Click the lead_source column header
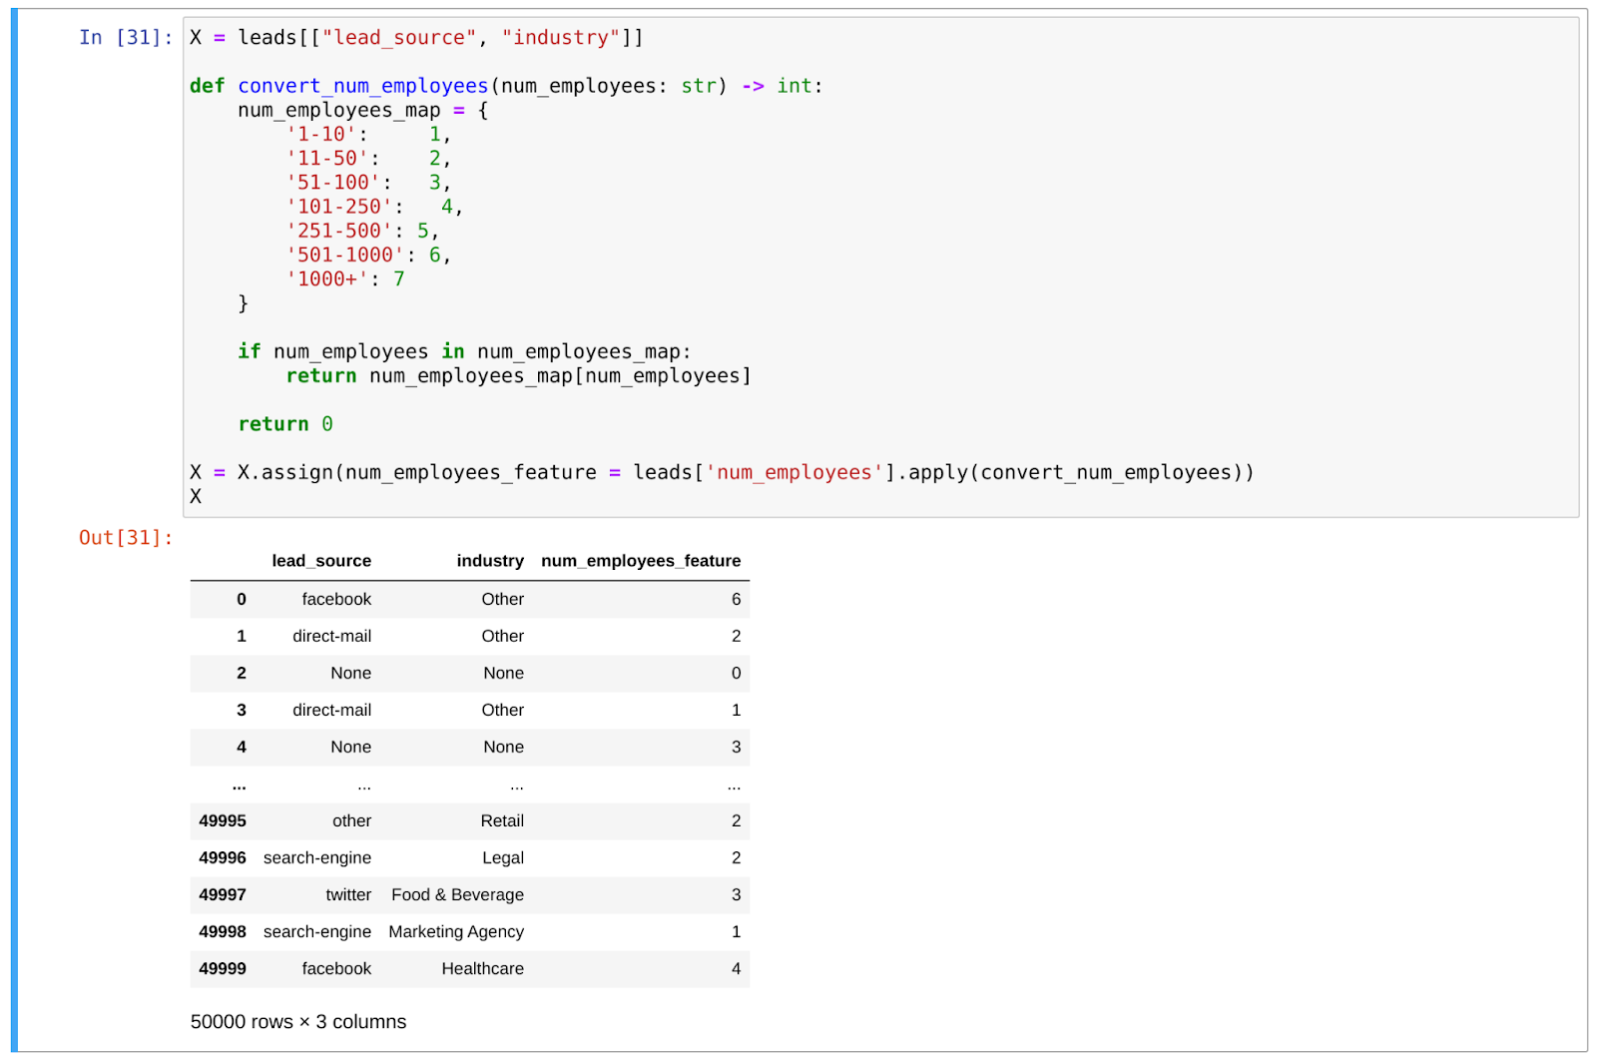 coord(321,561)
